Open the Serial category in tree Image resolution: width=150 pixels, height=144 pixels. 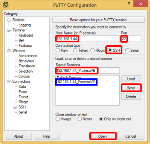tap(22, 112)
